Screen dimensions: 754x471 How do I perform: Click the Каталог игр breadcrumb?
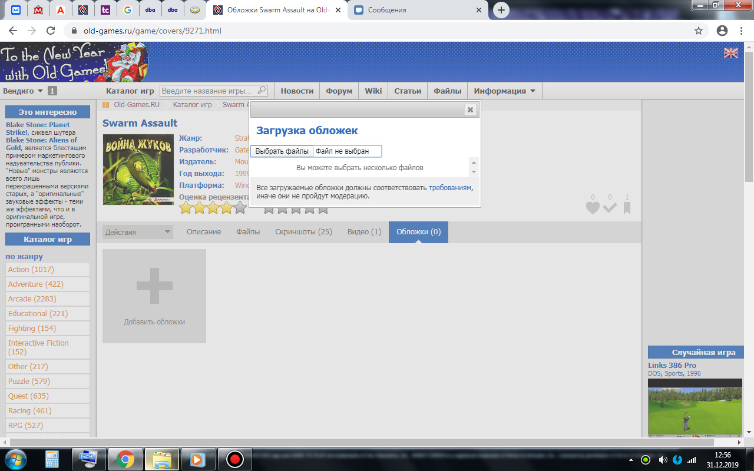point(193,105)
